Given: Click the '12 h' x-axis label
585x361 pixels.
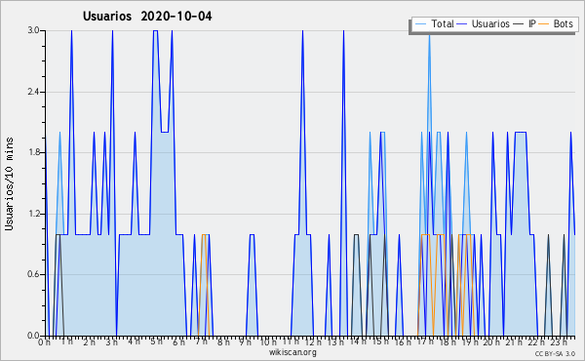Looking at the screenshot, I should pyautogui.click(x=313, y=342).
